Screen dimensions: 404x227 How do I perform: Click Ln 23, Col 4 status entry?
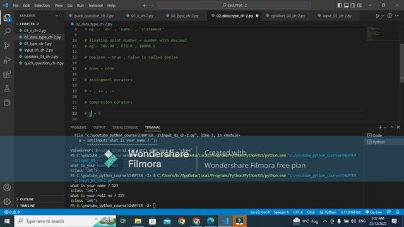(260, 212)
